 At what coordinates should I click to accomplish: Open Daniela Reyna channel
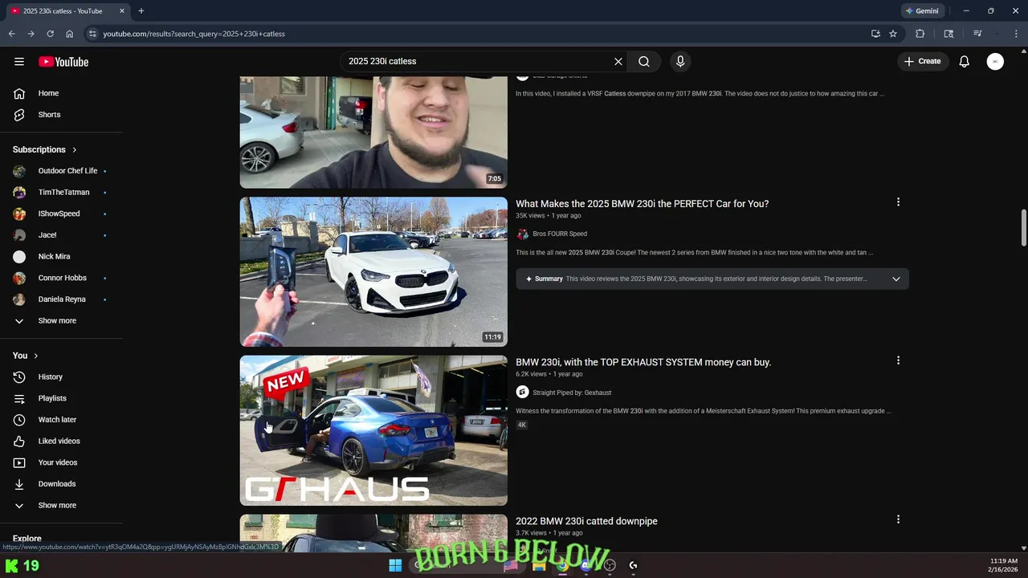(61, 299)
